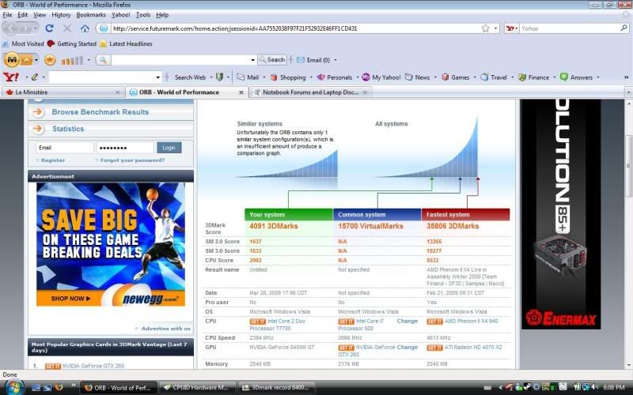
Task: Switch to the Le Ministère tab
Action: point(63,92)
